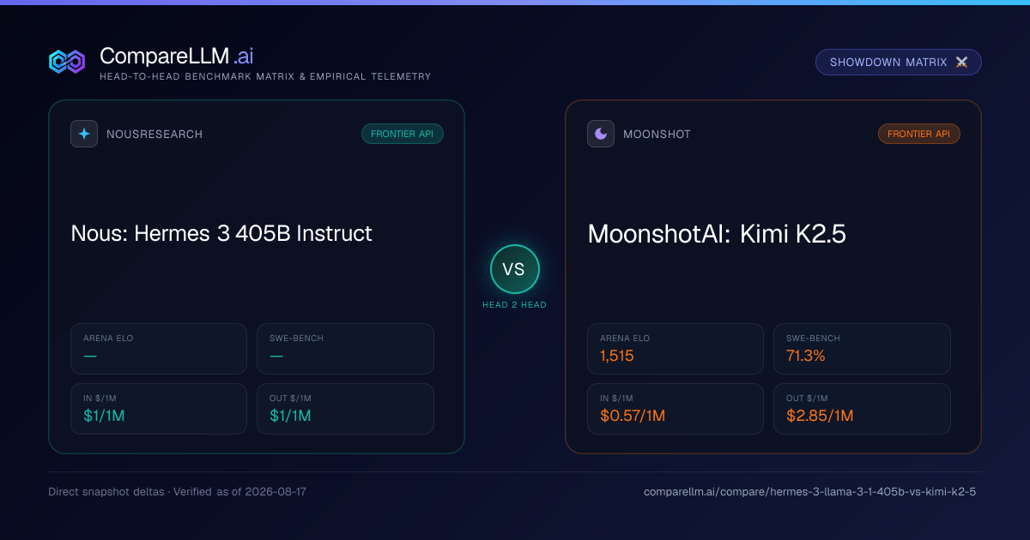1030x540 pixels.
Task: Click Hermes' OUT $/1M price tile
Action: (x=345, y=409)
